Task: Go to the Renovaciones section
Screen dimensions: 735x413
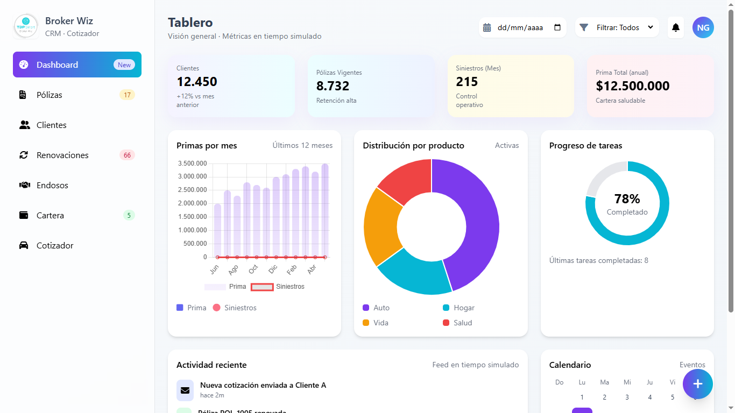Action: 62,155
